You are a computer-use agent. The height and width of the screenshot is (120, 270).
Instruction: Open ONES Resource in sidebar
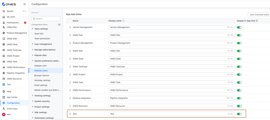14,79
